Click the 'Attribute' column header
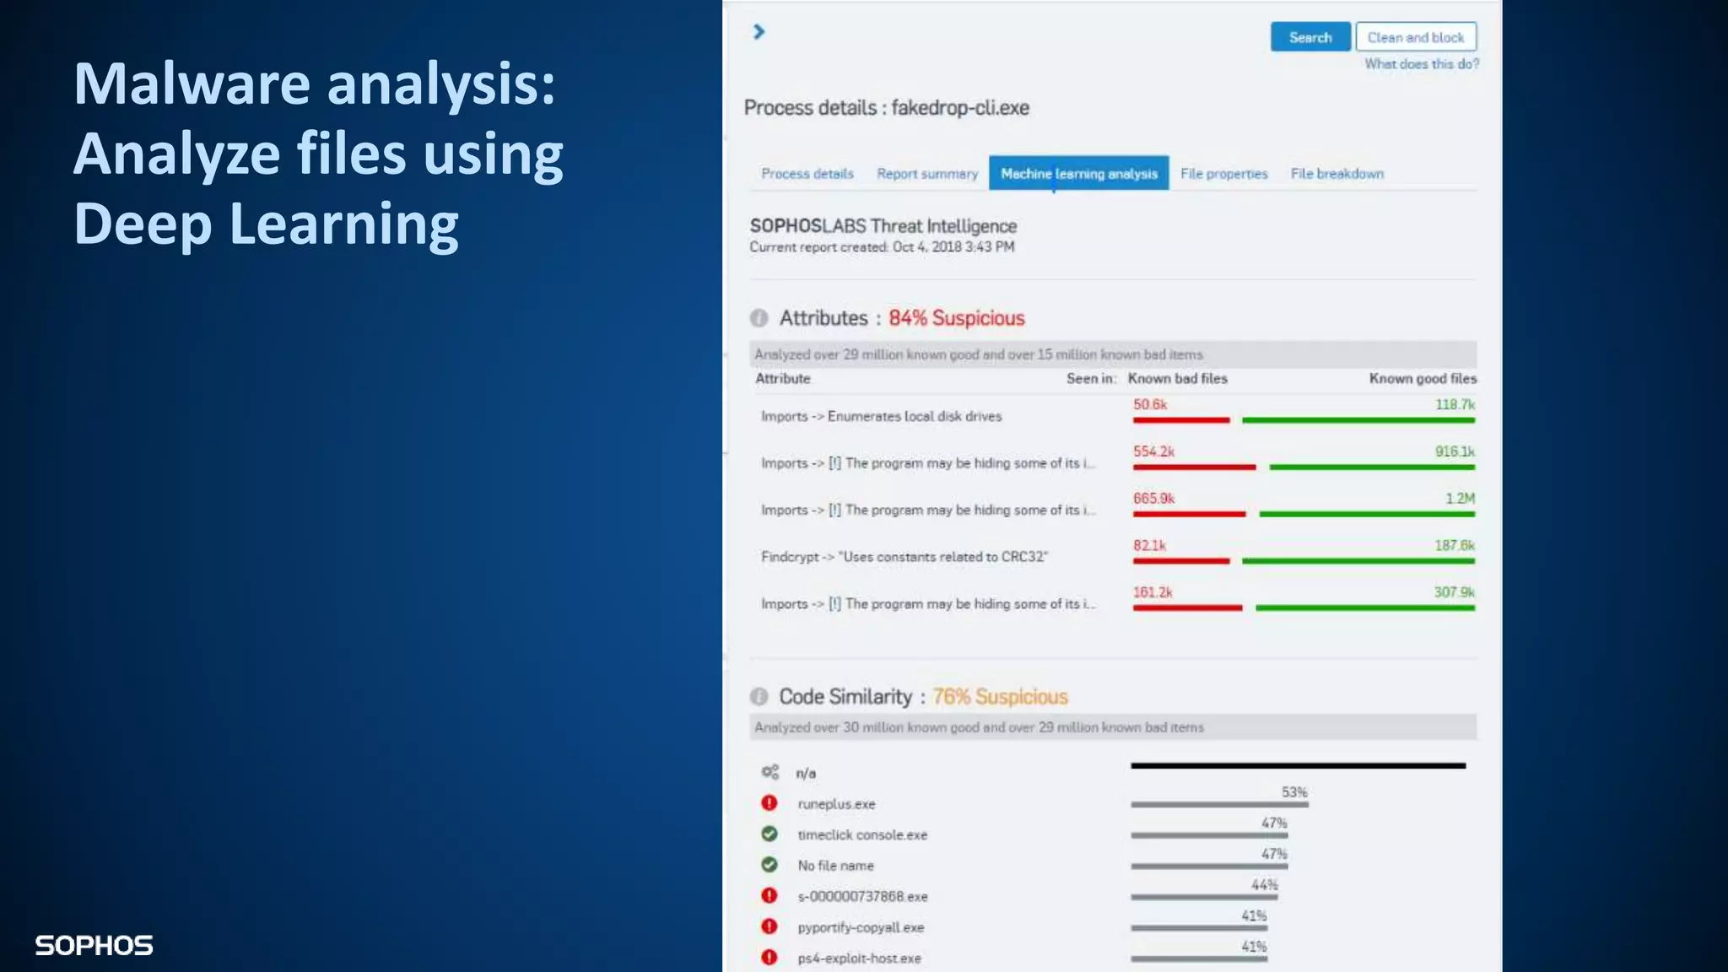 [x=783, y=379]
